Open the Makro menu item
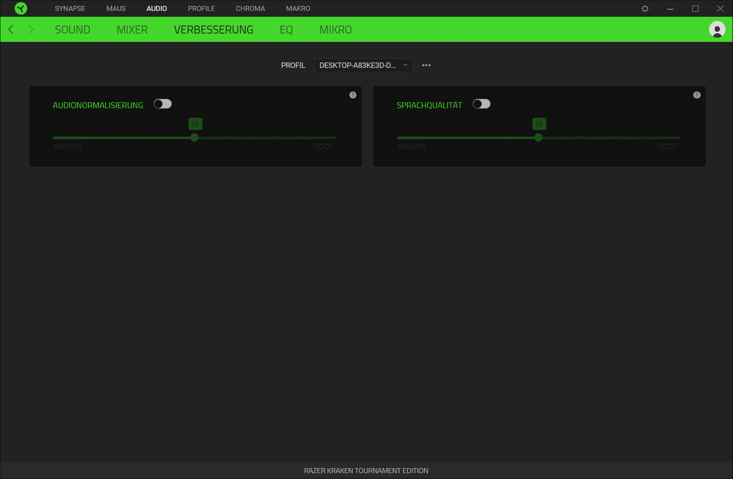This screenshot has height=479, width=733. click(298, 8)
